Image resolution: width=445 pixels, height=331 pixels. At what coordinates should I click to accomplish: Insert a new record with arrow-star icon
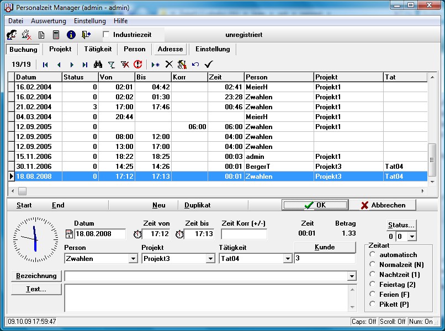155,65
